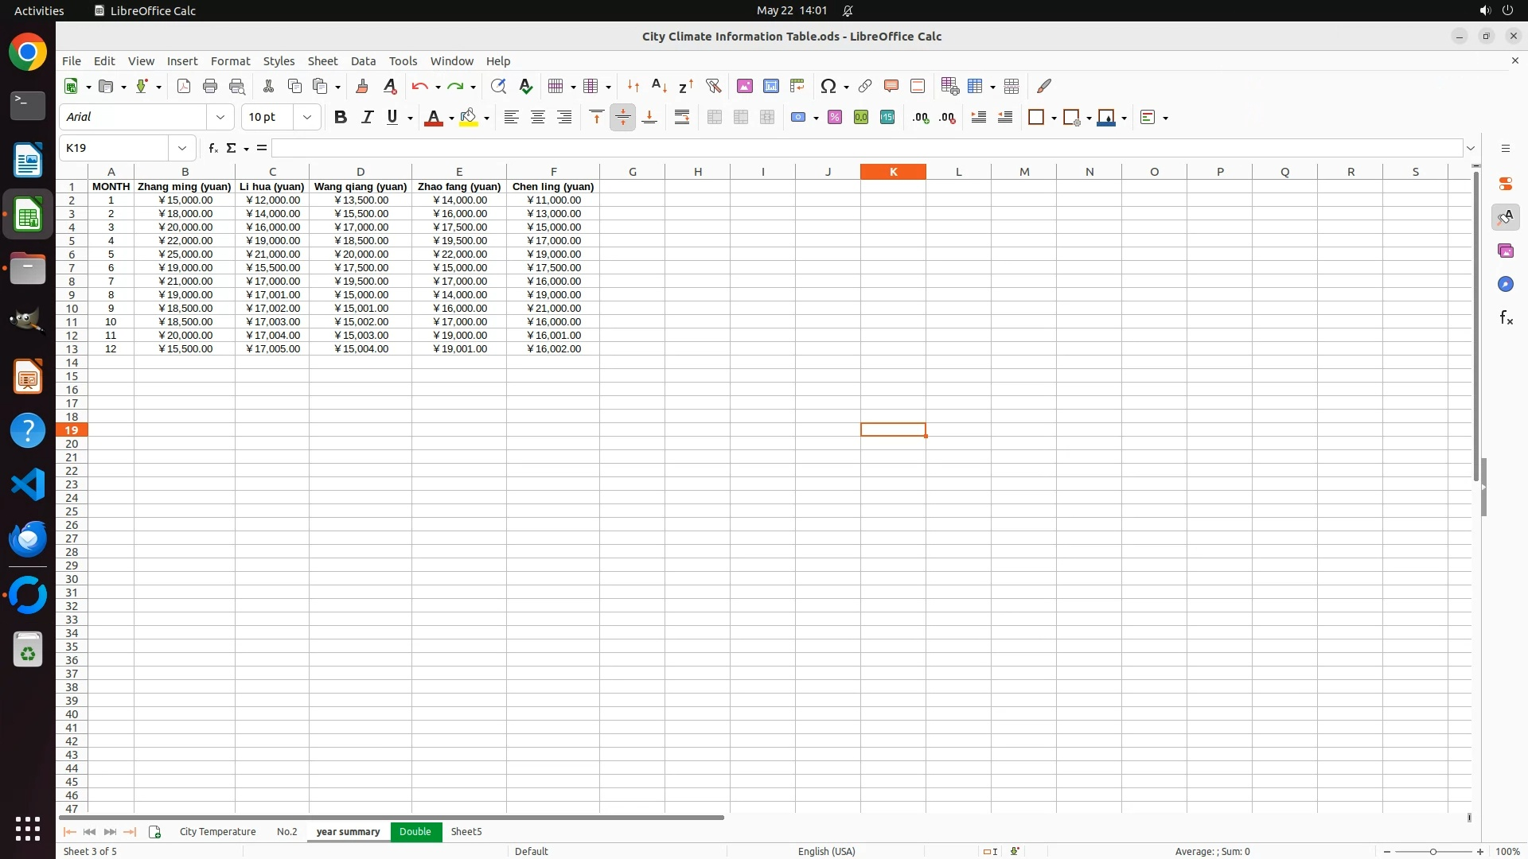Open the Data menu
Screen dimensions: 1528x859
coord(363,60)
